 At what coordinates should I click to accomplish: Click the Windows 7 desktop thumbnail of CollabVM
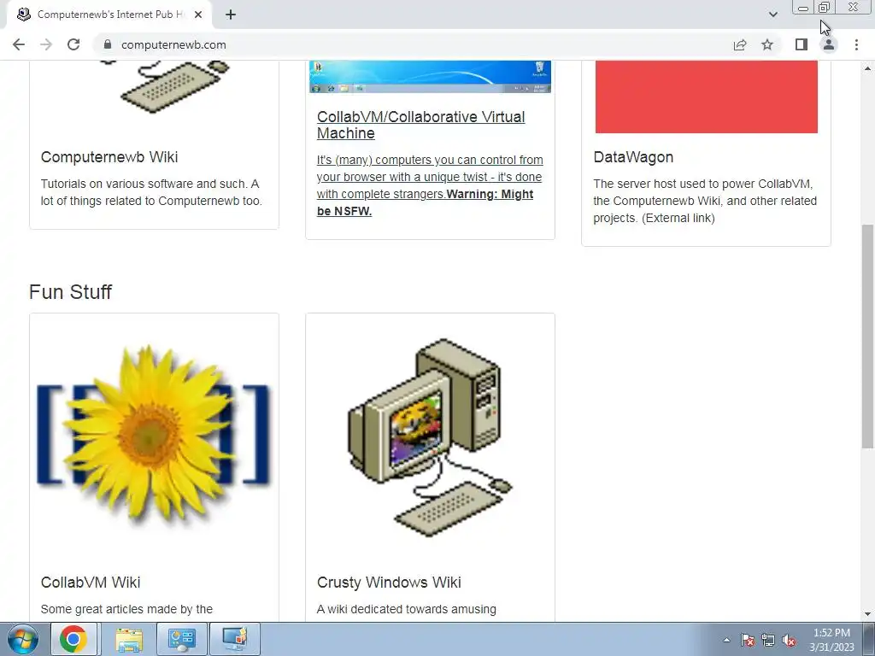(x=431, y=76)
